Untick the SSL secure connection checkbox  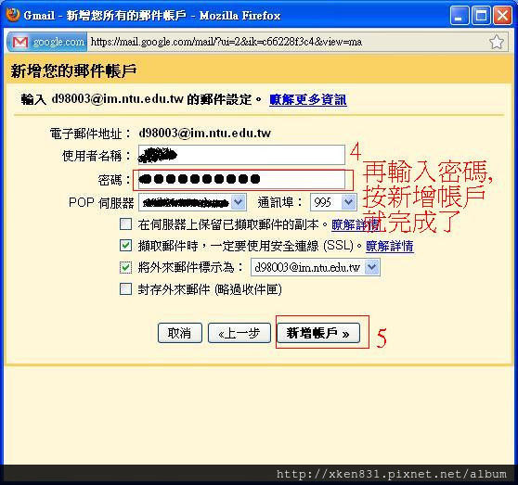tap(126, 245)
